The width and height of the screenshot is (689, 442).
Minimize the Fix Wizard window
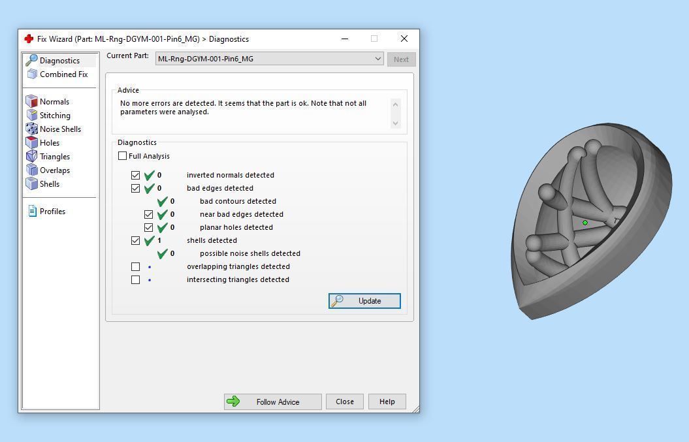pos(345,39)
